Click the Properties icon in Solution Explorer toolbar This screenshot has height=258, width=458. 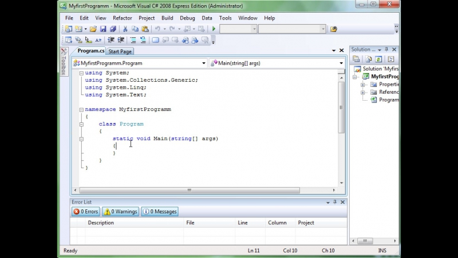click(356, 59)
